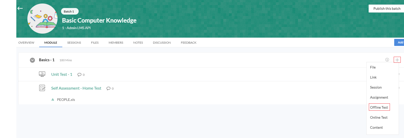Choose Link from the add menu
This screenshot has width=404, height=138.
coord(373,77)
